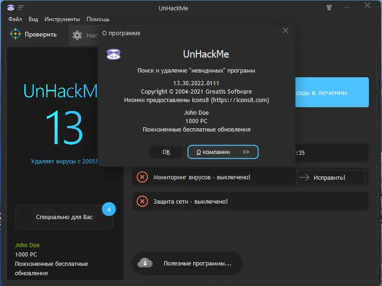Click the blue notification badge showing 4
382x286 pixels.
pos(109,209)
